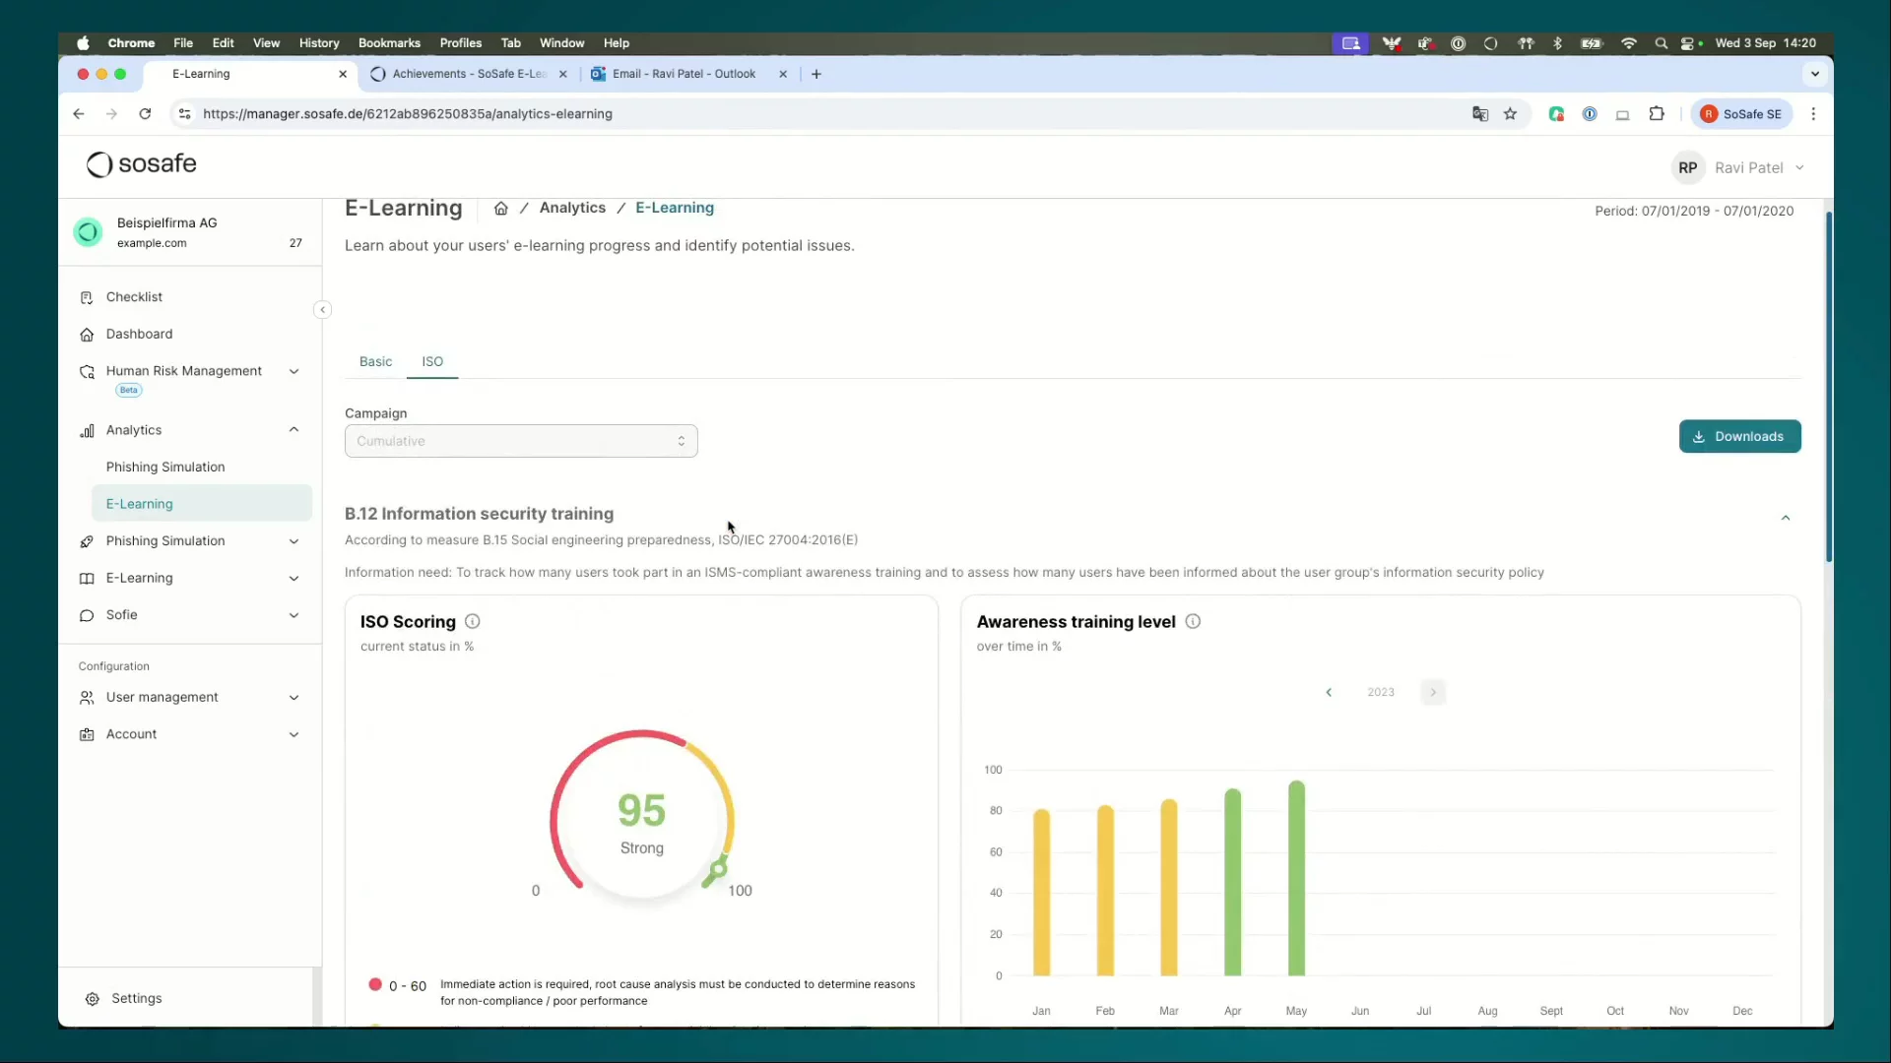Click the Period date range text
Viewport: 1891px width, 1063px height.
[1694, 212]
